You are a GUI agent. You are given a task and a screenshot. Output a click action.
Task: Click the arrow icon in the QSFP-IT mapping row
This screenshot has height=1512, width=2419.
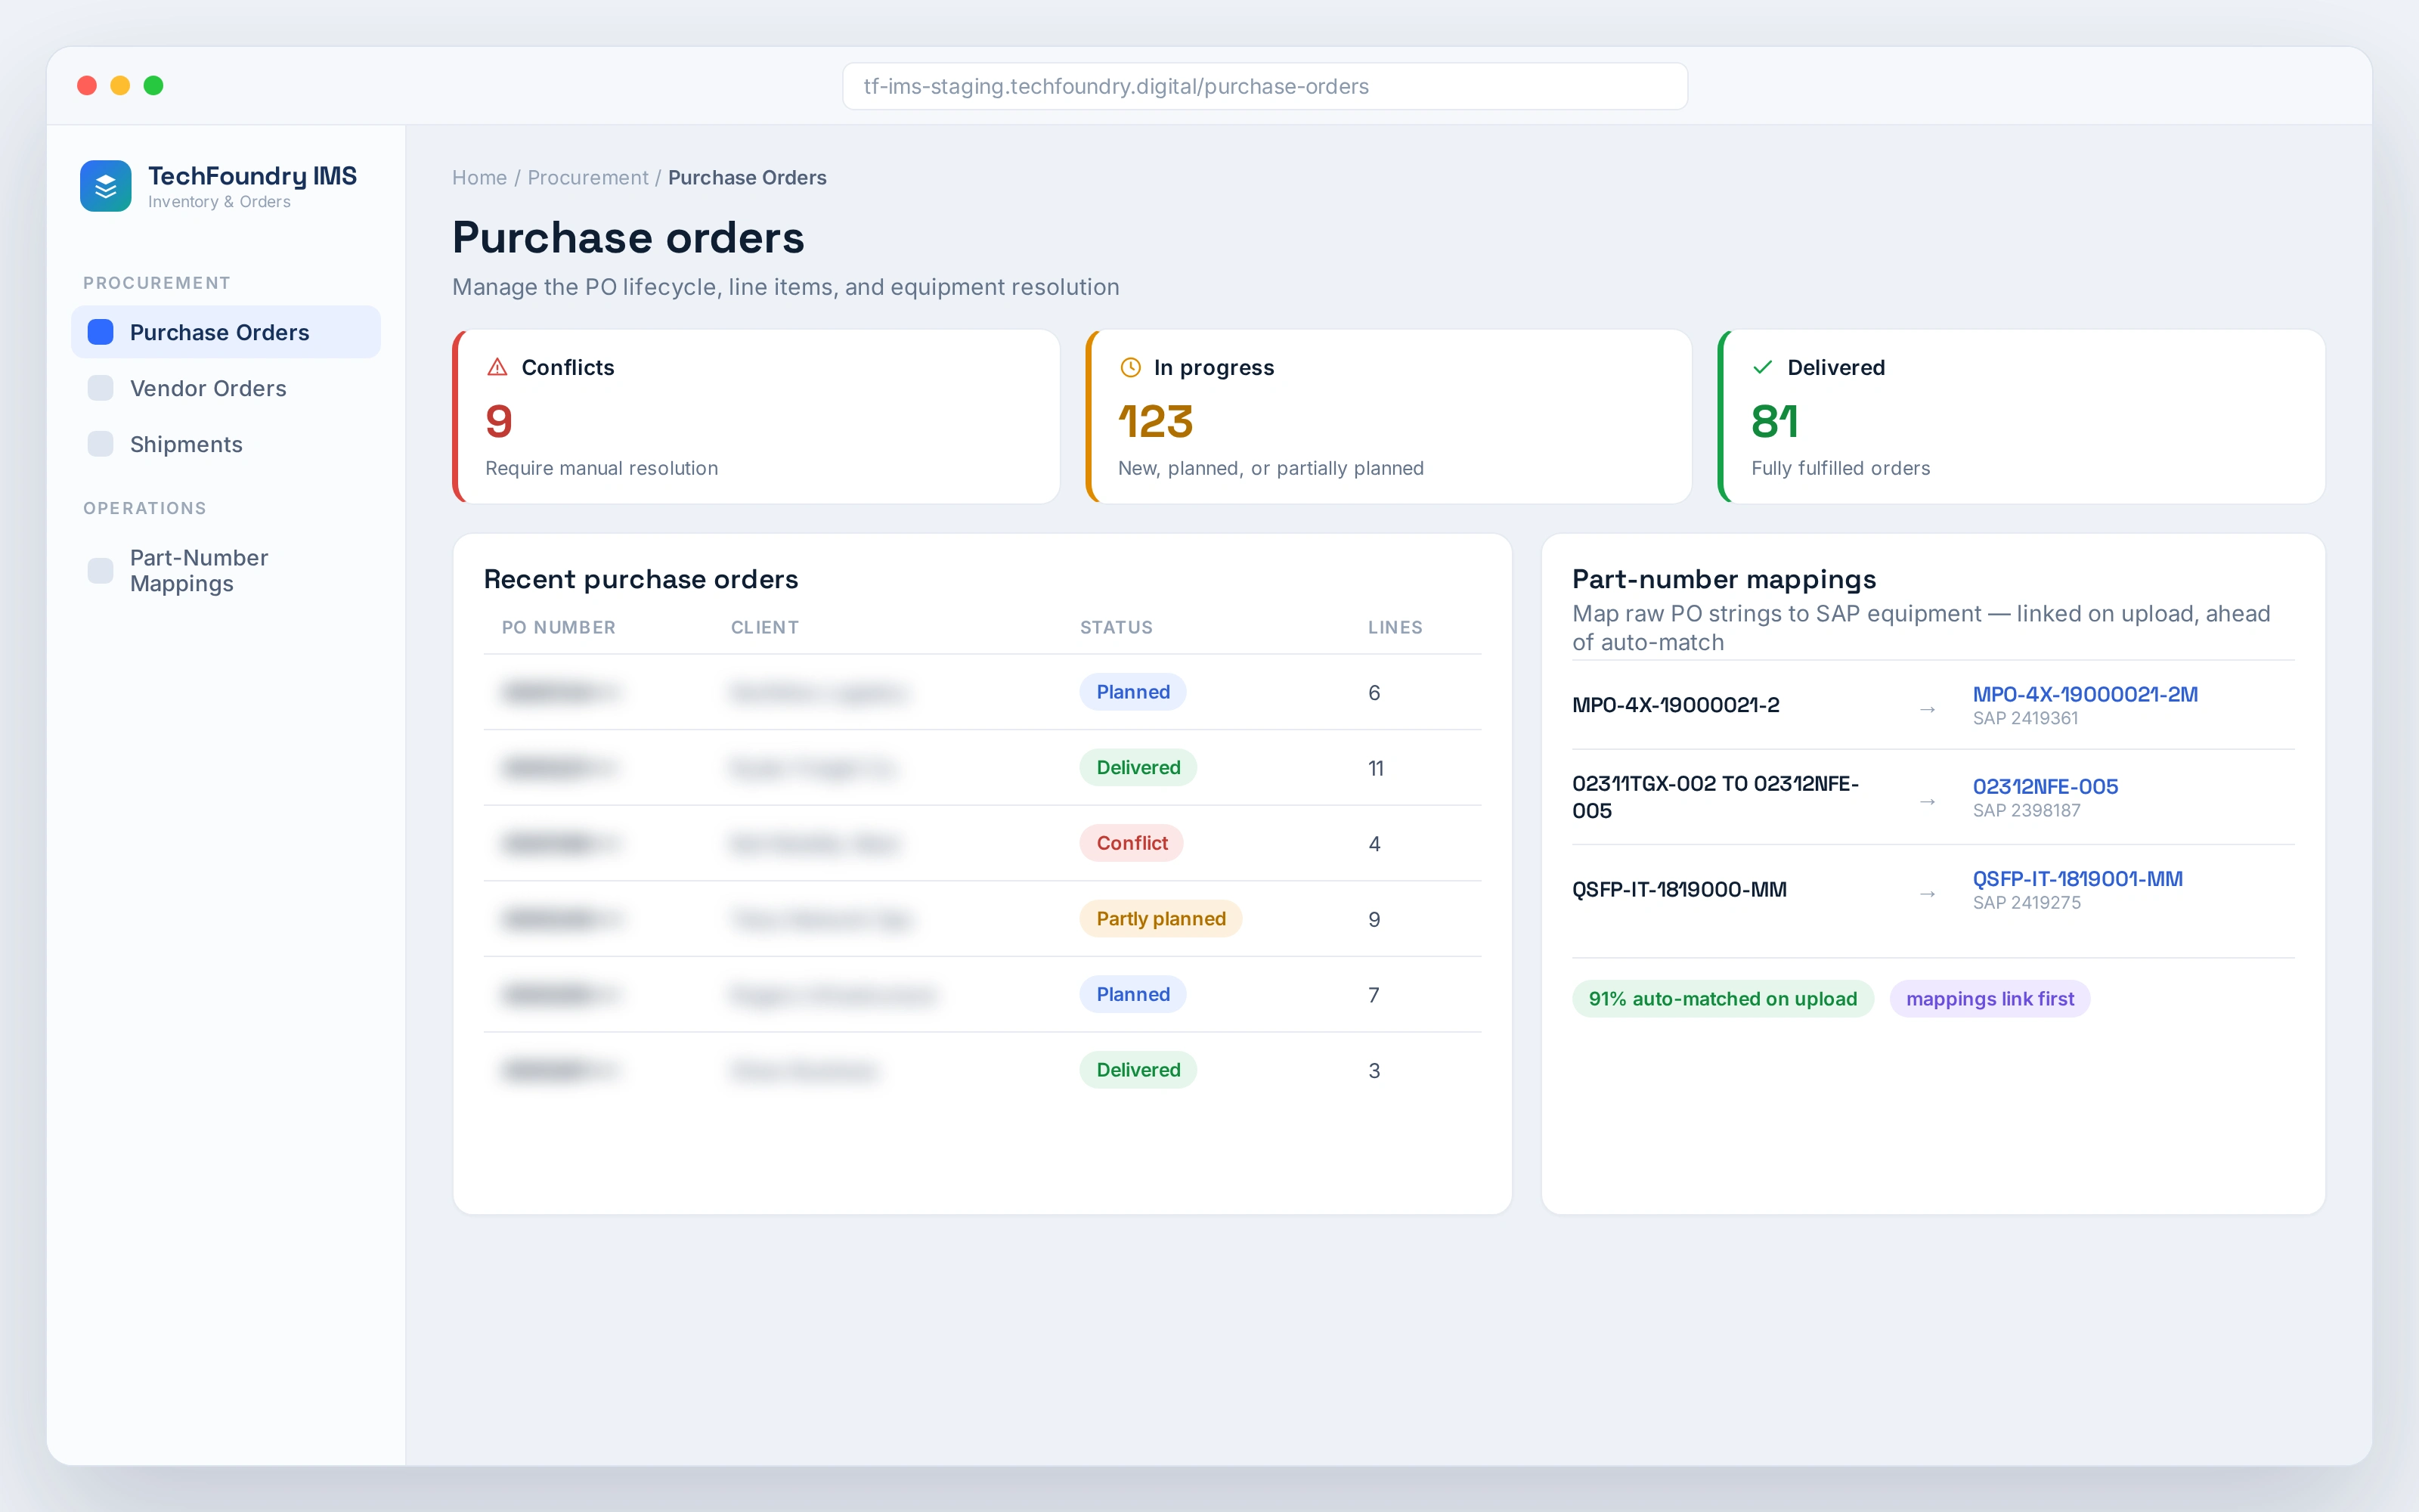pos(1927,893)
